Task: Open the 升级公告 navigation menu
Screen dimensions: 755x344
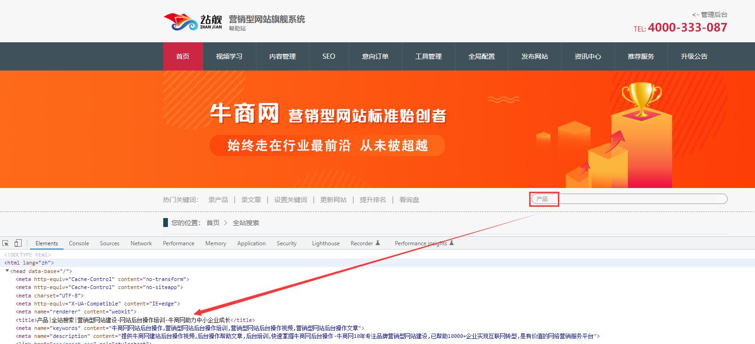Action: coord(694,56)
